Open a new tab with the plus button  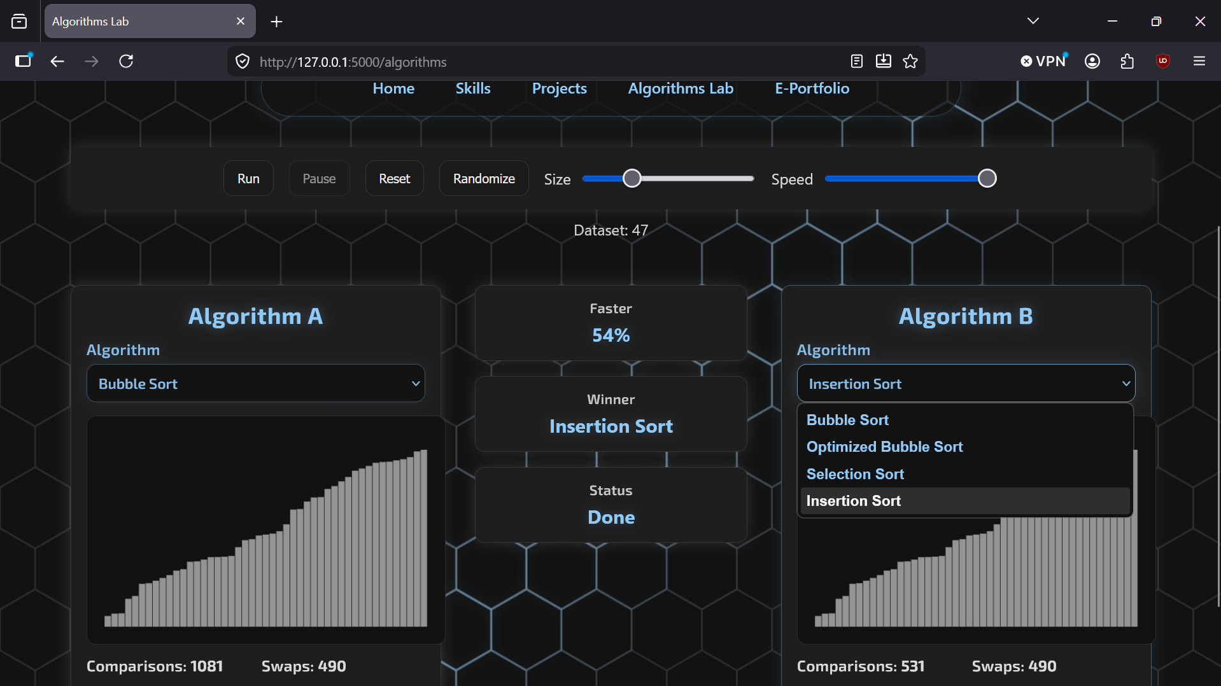(276, 22)
